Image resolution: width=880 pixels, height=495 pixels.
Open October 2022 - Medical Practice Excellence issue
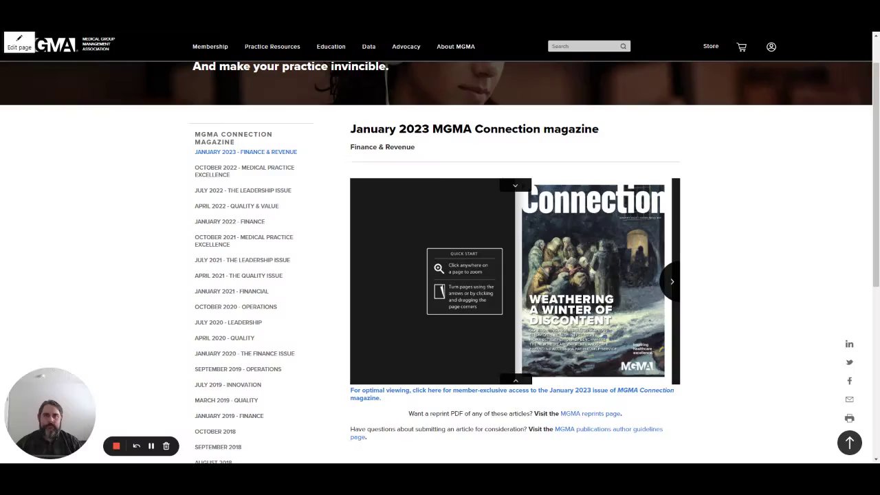point(244,171)
